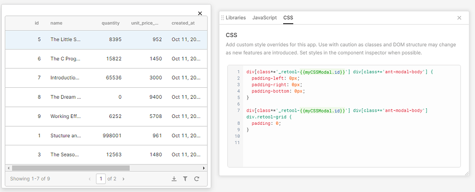This screenshot has height=192, width=475.
Task: Refresh the table data
Action: [x=197, y=179]
